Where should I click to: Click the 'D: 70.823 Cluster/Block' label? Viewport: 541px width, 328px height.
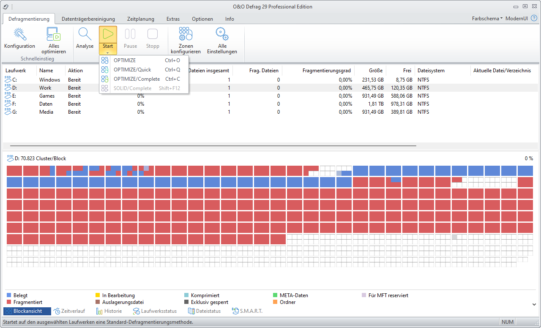(x=40, y=159)
